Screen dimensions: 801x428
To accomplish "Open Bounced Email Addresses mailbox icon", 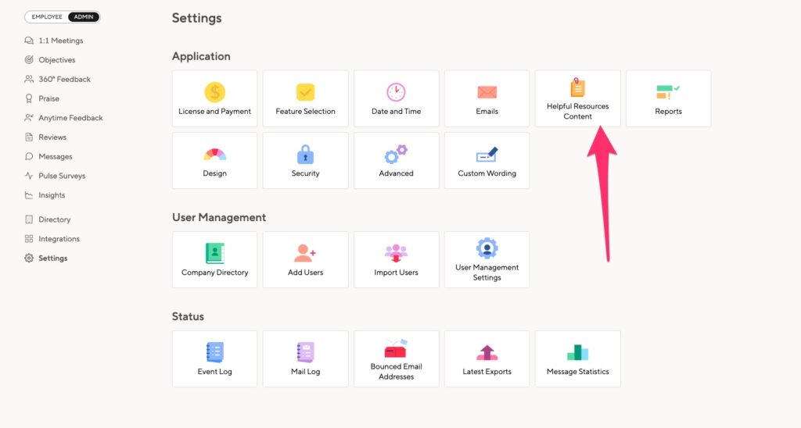I will click(x=396, y=348).
